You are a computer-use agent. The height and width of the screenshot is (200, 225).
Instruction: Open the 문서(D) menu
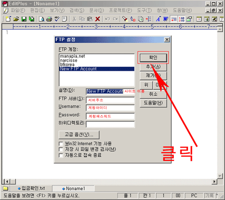coord(96,10)
